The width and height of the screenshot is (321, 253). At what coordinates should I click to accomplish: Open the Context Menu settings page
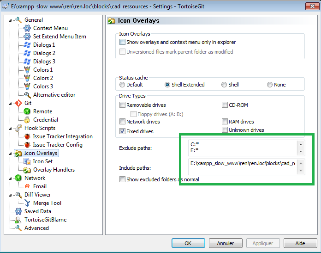coord(50,28)
